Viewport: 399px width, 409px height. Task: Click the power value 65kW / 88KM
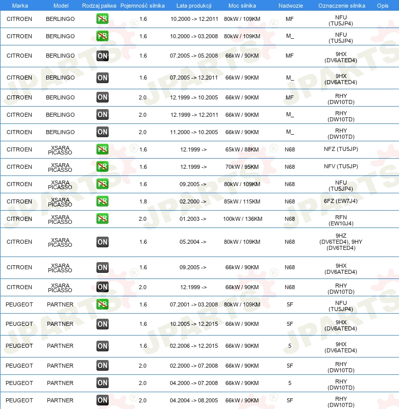(242, 149)
